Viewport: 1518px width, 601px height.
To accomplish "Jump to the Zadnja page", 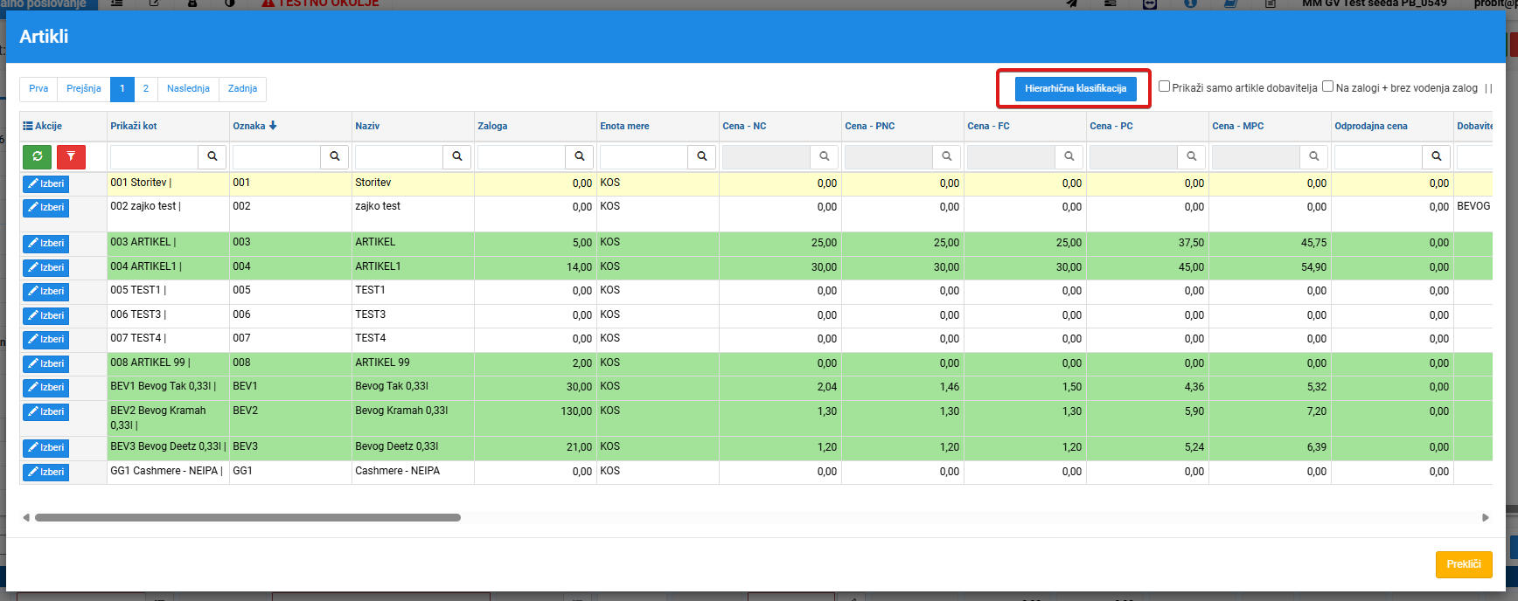I will (x=242, y=88).
